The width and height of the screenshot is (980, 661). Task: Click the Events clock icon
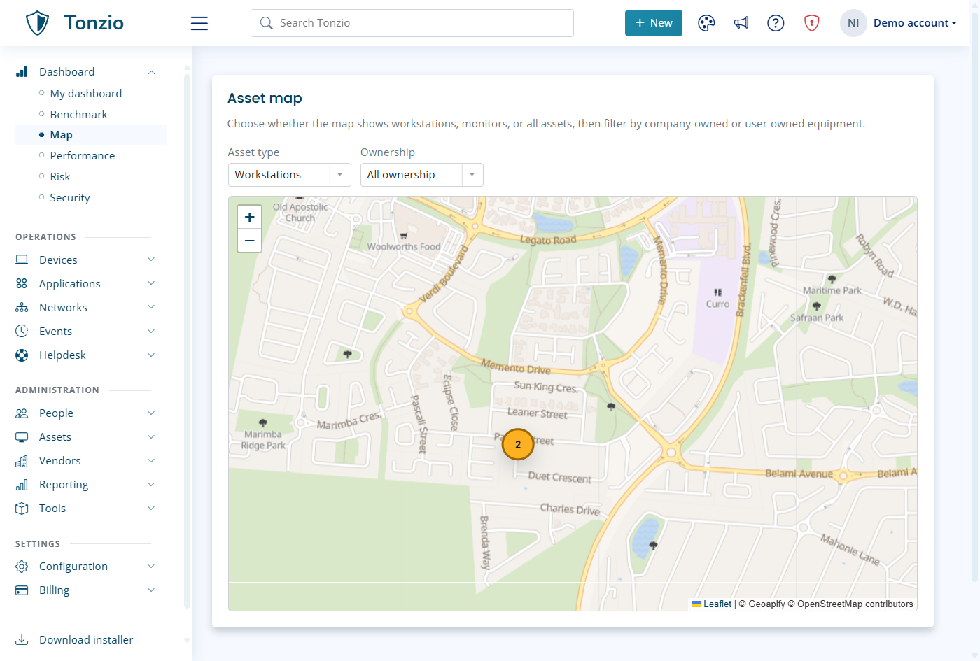tap(22, 331)
